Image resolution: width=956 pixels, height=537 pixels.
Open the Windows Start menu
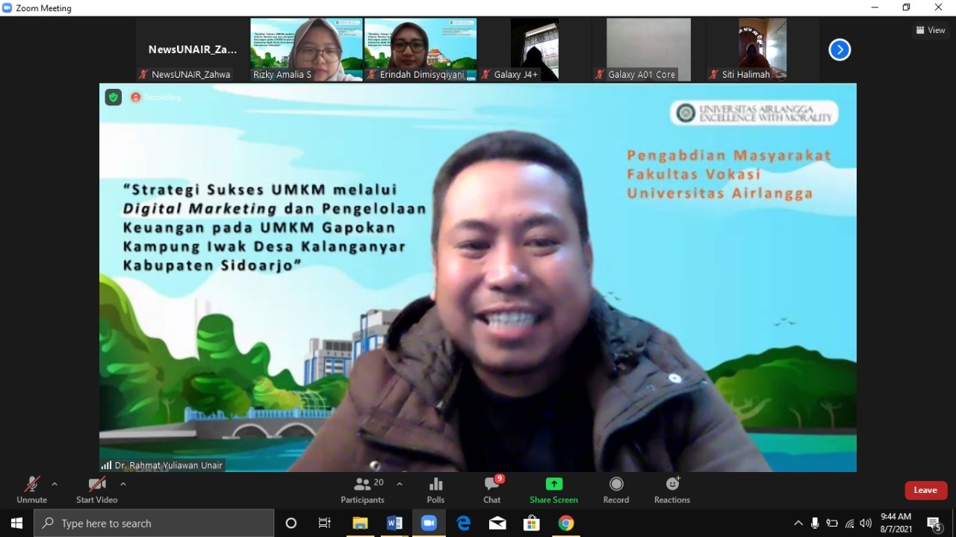pos(16,523)
